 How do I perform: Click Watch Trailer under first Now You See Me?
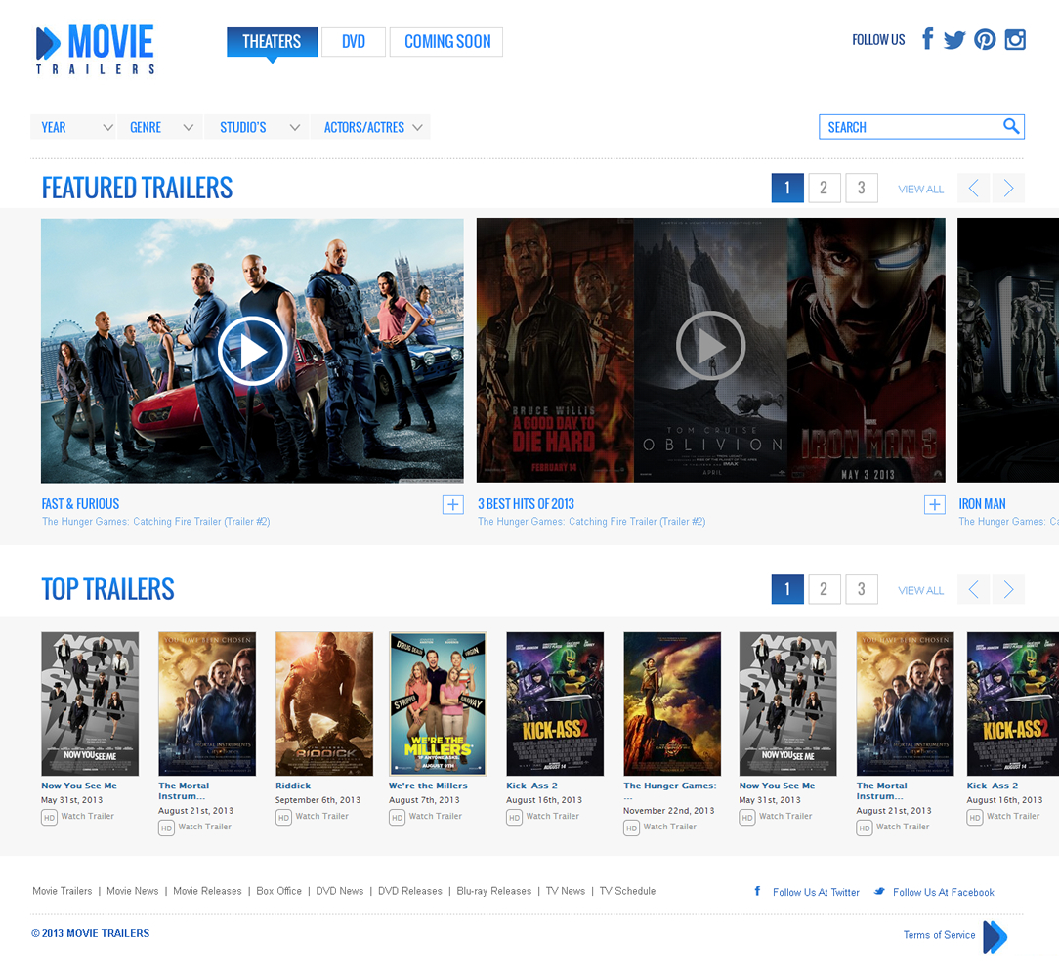tap(88, 816)
